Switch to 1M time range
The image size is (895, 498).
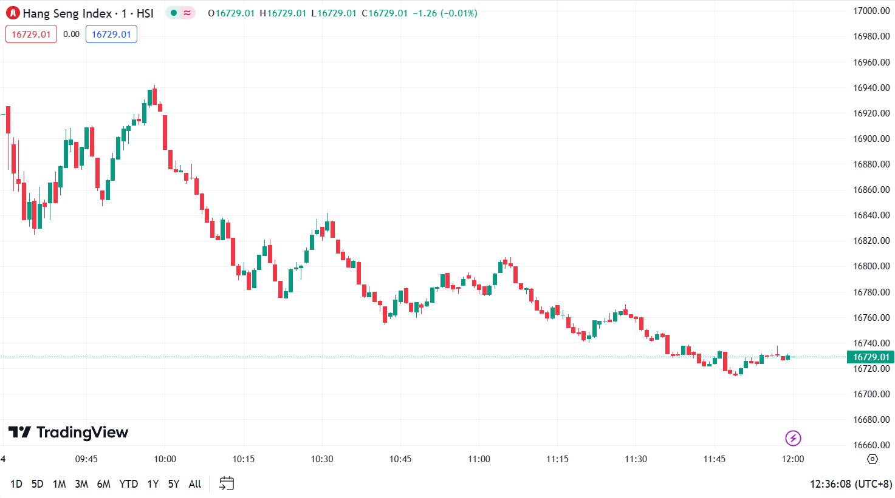click(59, 484)
